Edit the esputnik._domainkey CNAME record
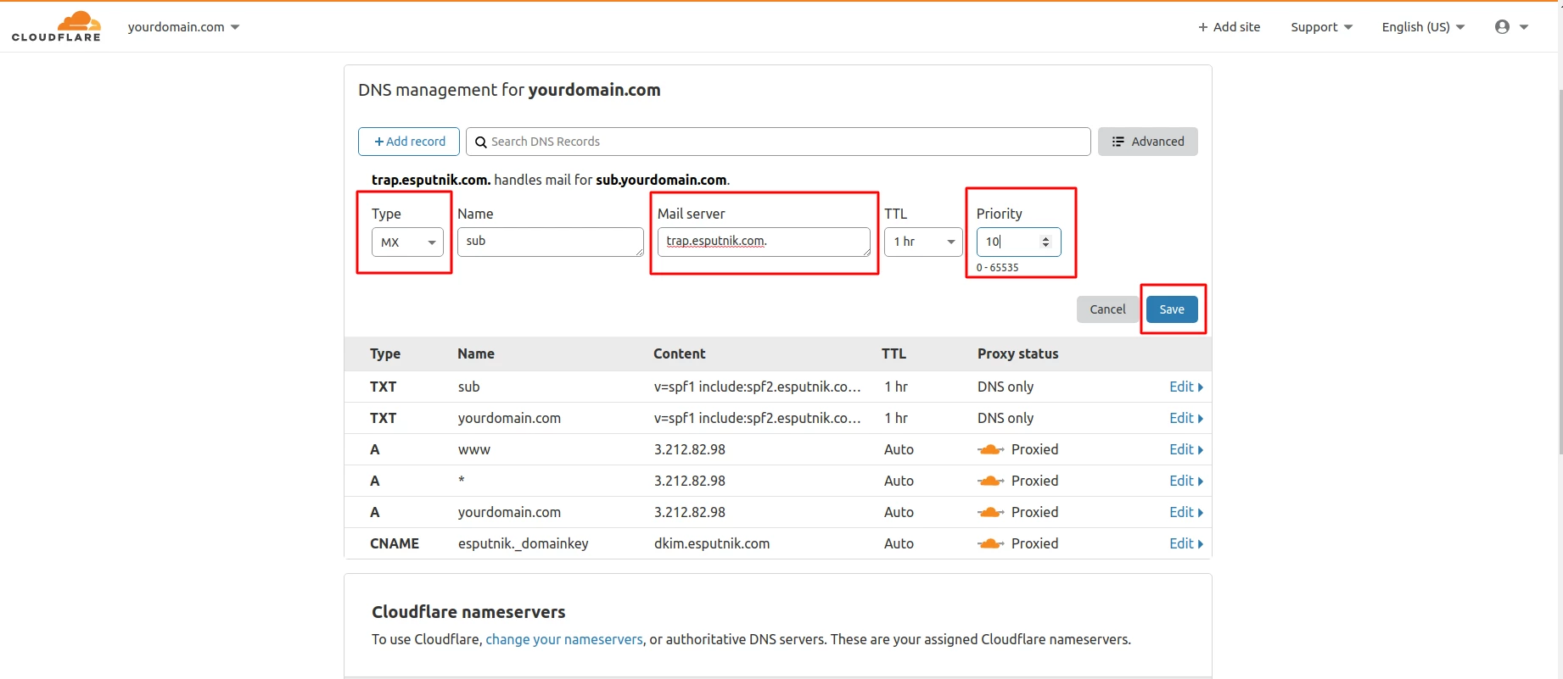 tap(1185, 543)
